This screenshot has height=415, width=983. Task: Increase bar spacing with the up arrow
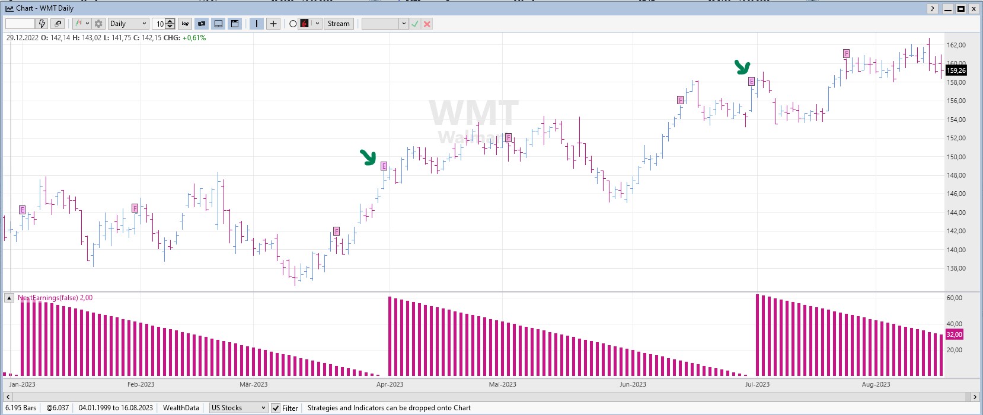(171, 21)
